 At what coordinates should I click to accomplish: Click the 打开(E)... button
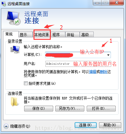[101, 108]
